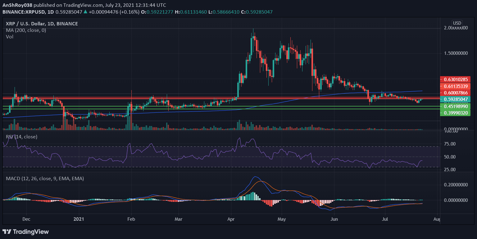Toggle the Vol indicator visibility

point(10,37)
